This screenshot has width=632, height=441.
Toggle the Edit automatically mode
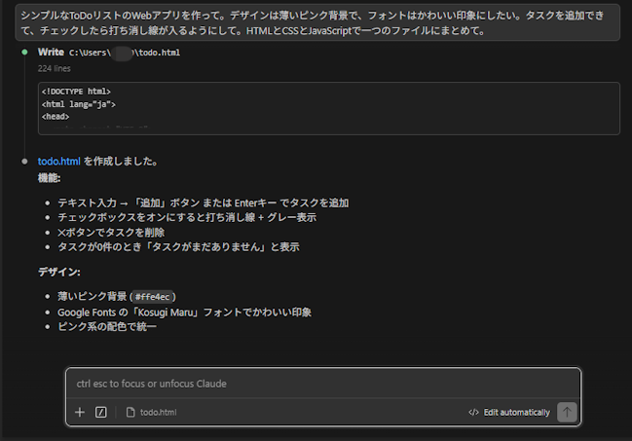[509, 412]
